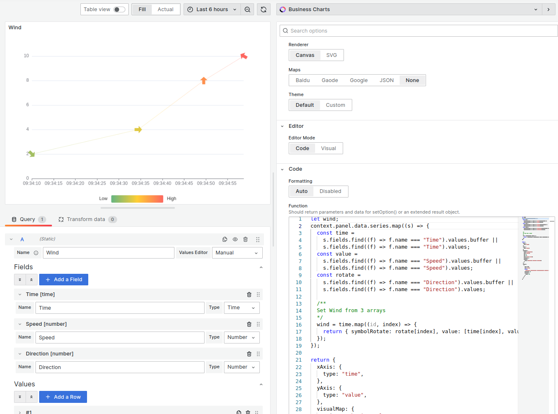
Task: Delete the Speed field using its trash icon
Action: pos(249,324)
